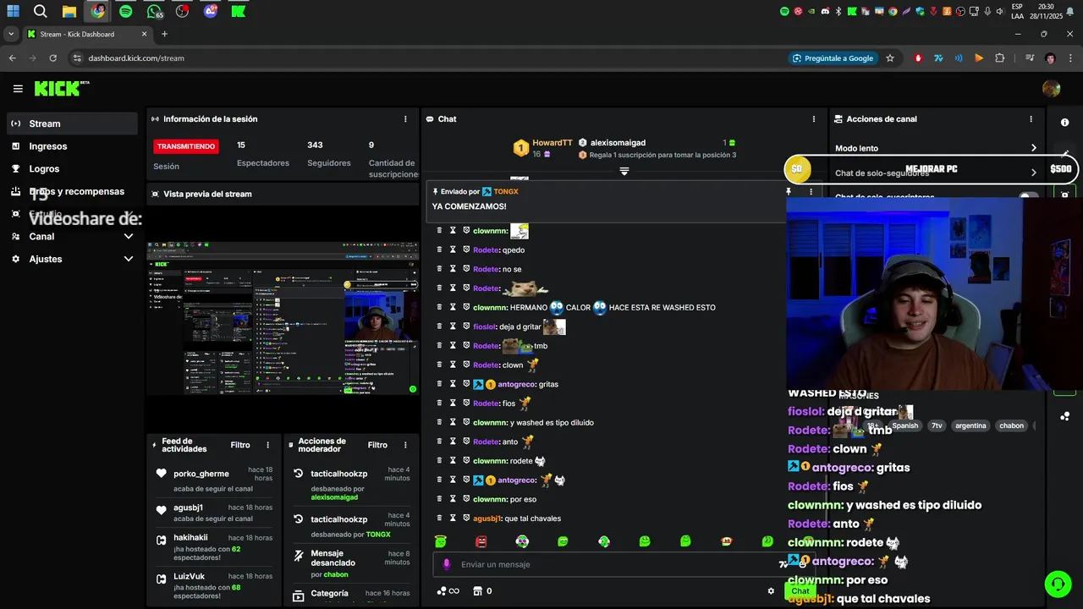
Task: Click 'Pregúntale a Google' button
Action: (833, 58)
